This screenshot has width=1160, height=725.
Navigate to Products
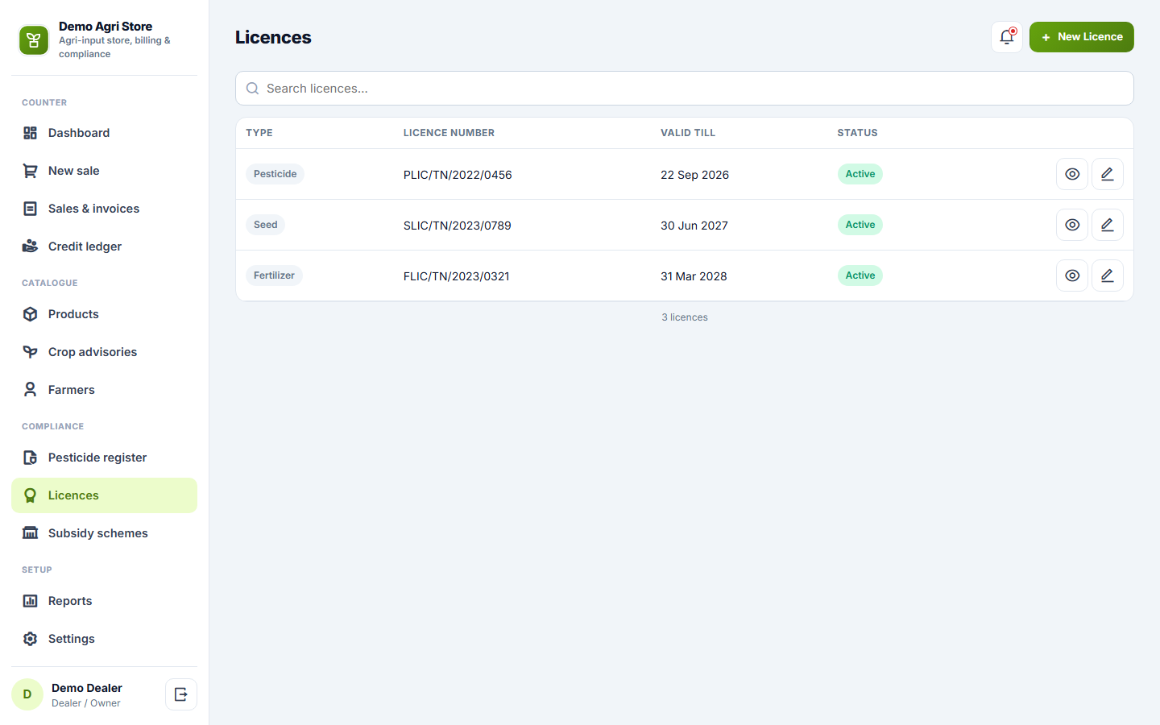click(104, 314)
